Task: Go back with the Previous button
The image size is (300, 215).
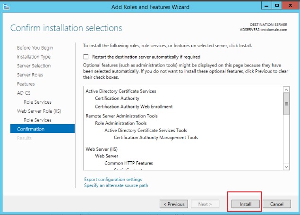Action: [174, 204]
